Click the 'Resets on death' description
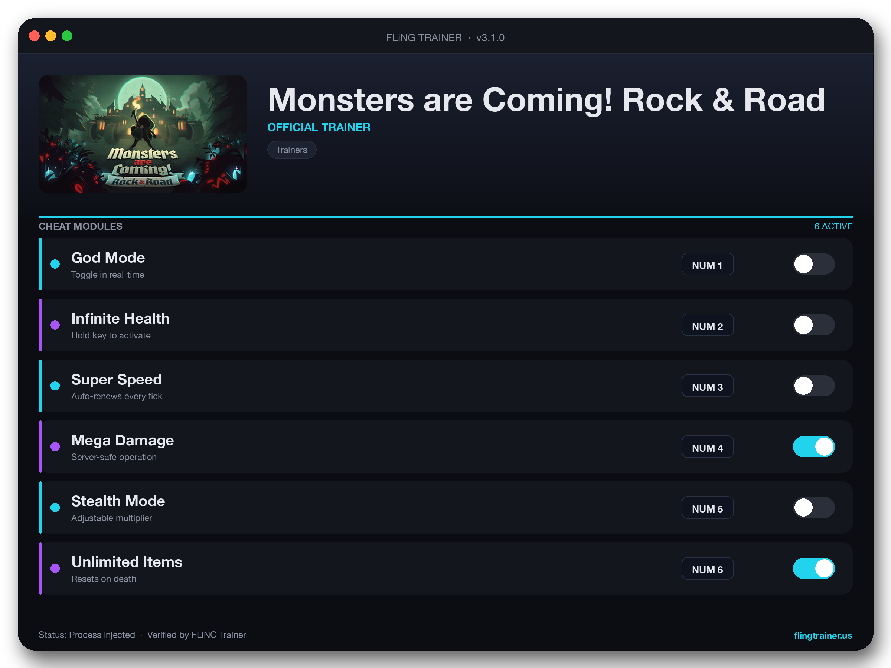The height and width of the screenshot is (668, 891). coord(104,579)
